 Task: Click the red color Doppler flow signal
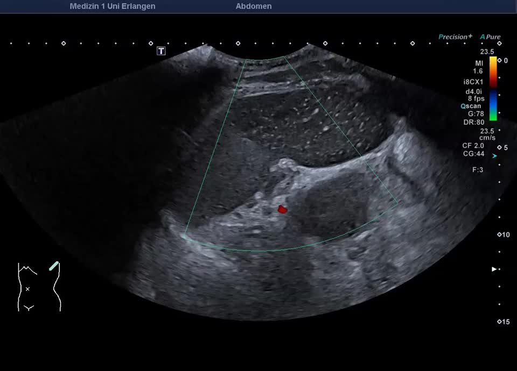282,209
